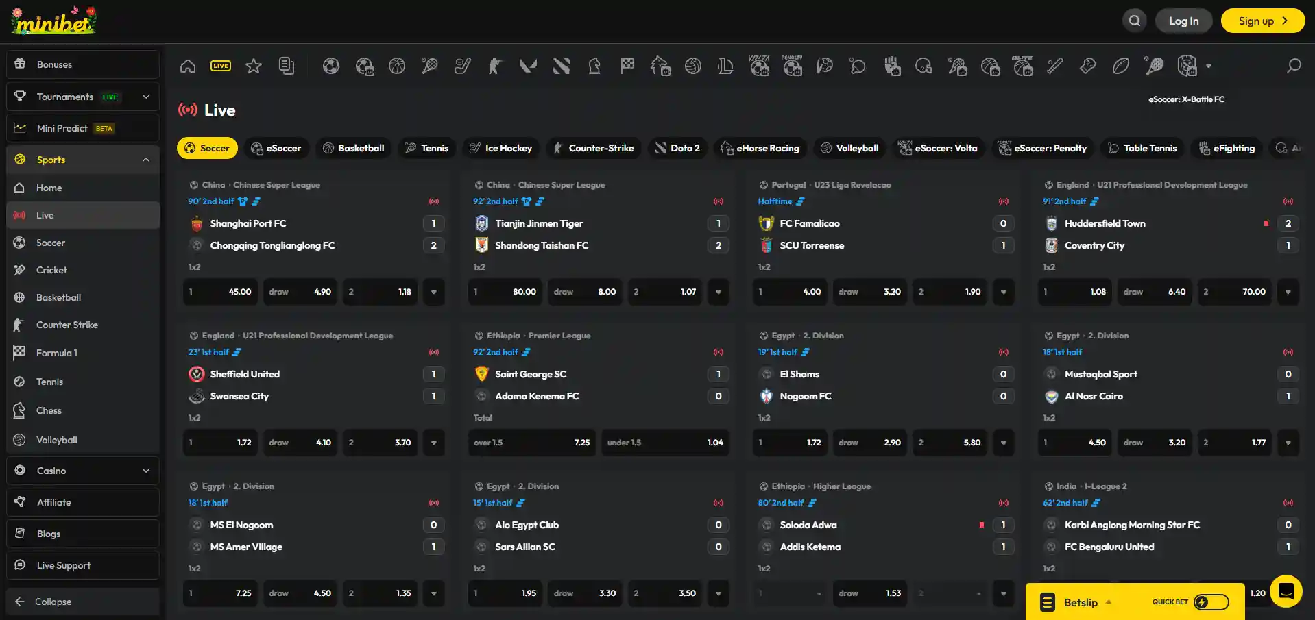Expand more markets for Tianjin Jinmen Tiger match

[719, 292]
